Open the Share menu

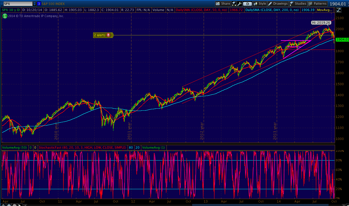223,4
